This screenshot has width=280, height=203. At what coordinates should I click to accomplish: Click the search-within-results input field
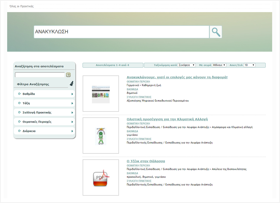pyautogui.click(x=39, y=75)
